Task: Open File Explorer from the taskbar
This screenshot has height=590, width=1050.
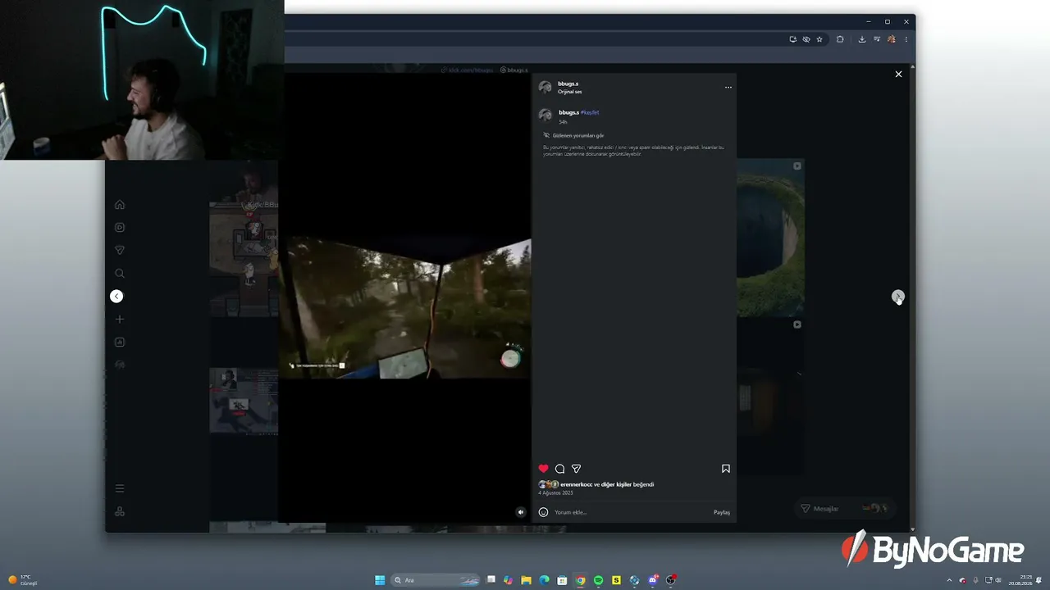Action: [526, 580]
